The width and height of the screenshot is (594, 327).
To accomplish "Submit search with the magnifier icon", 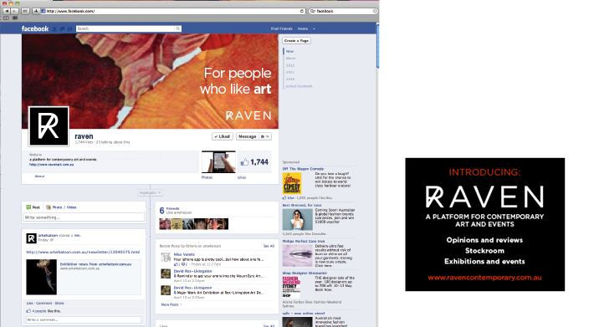I will (x=177, y=28).
